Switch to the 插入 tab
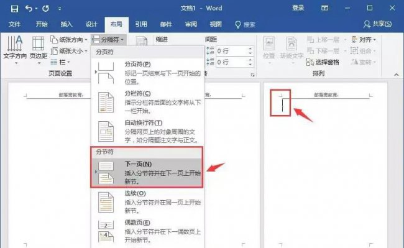Viewport: 404px width, 248px height. [x=67, y=24]
